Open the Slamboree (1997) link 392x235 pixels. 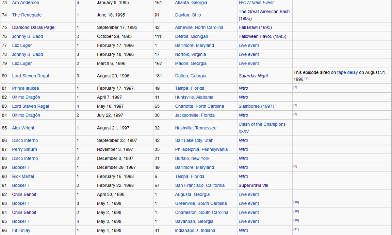coord(256,106)
